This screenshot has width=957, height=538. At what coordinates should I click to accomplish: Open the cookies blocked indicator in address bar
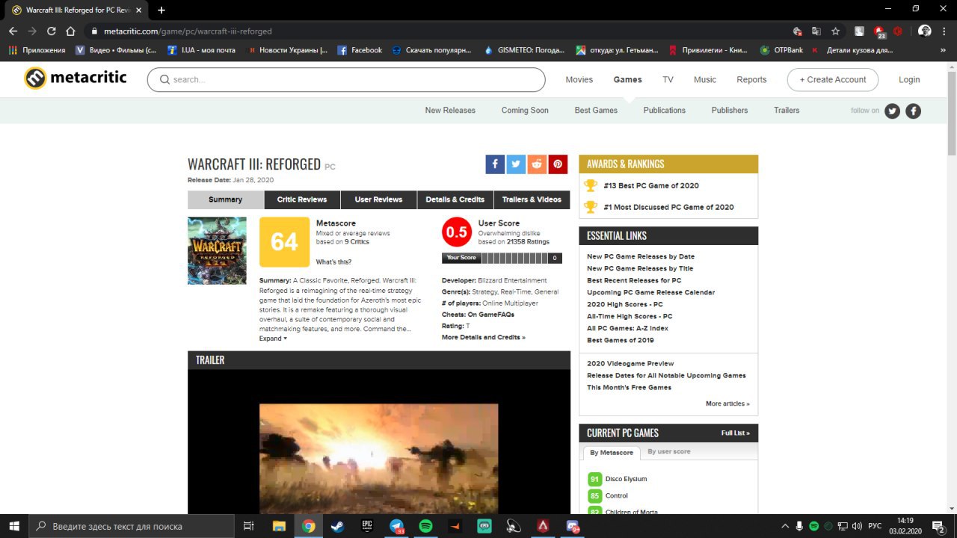click(x=798, y=31)
